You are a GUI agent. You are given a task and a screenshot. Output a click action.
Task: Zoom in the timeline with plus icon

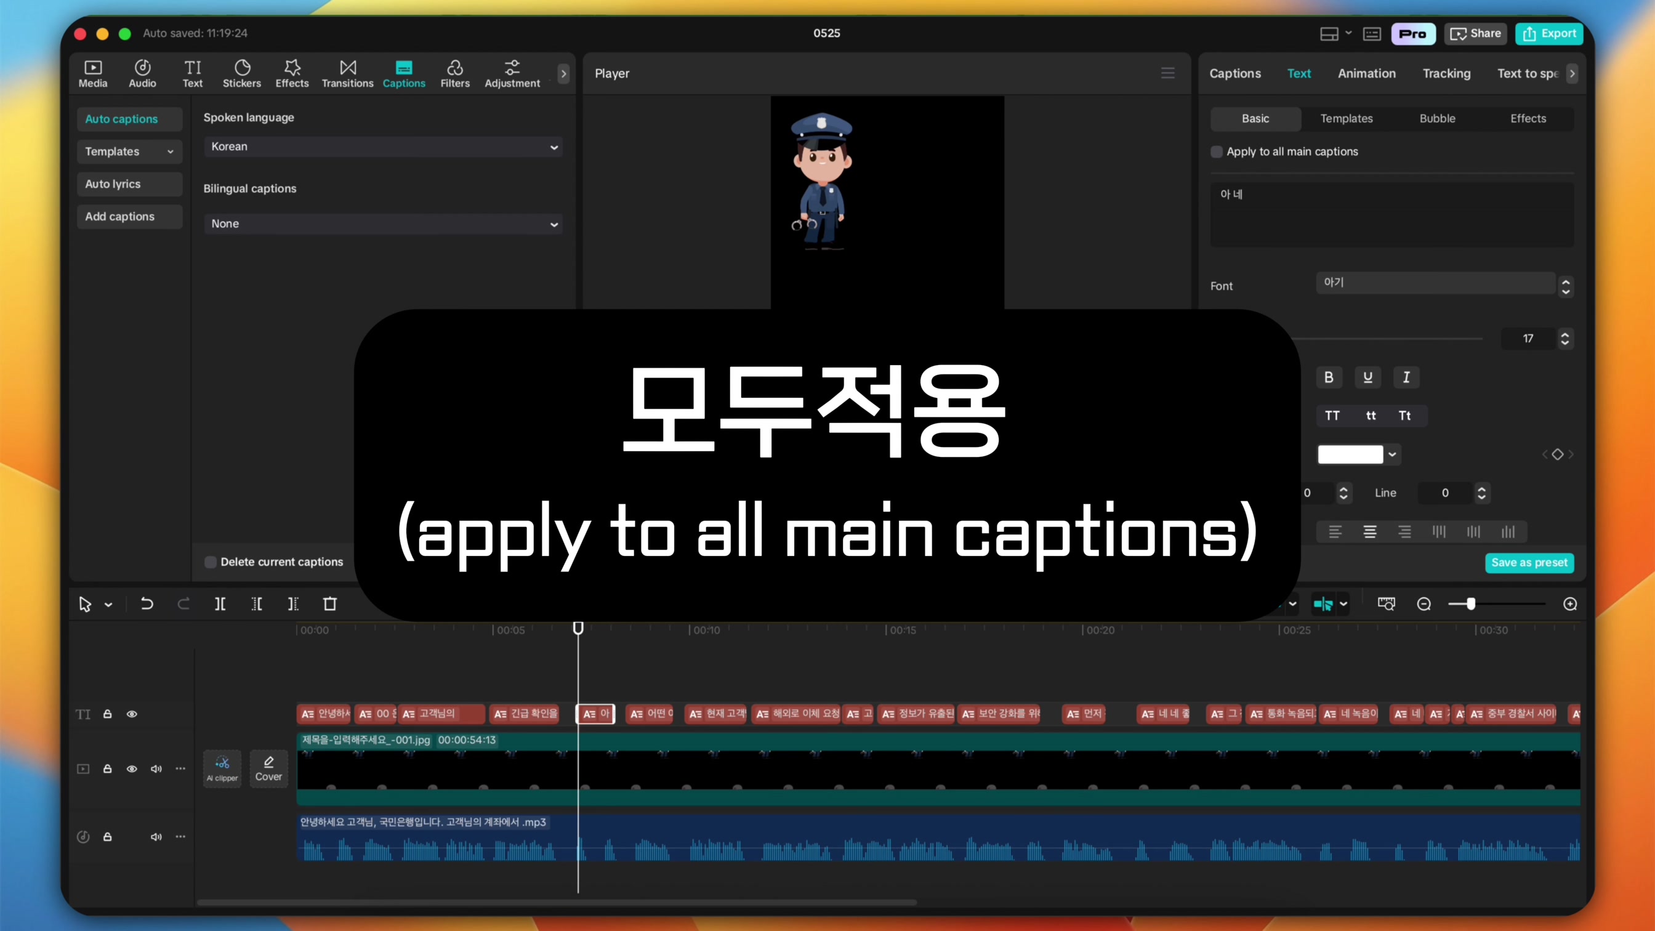point(1570,604)
